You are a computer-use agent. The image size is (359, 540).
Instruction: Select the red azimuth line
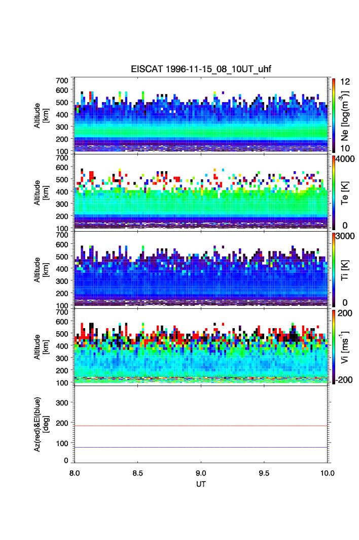[201, 426]
